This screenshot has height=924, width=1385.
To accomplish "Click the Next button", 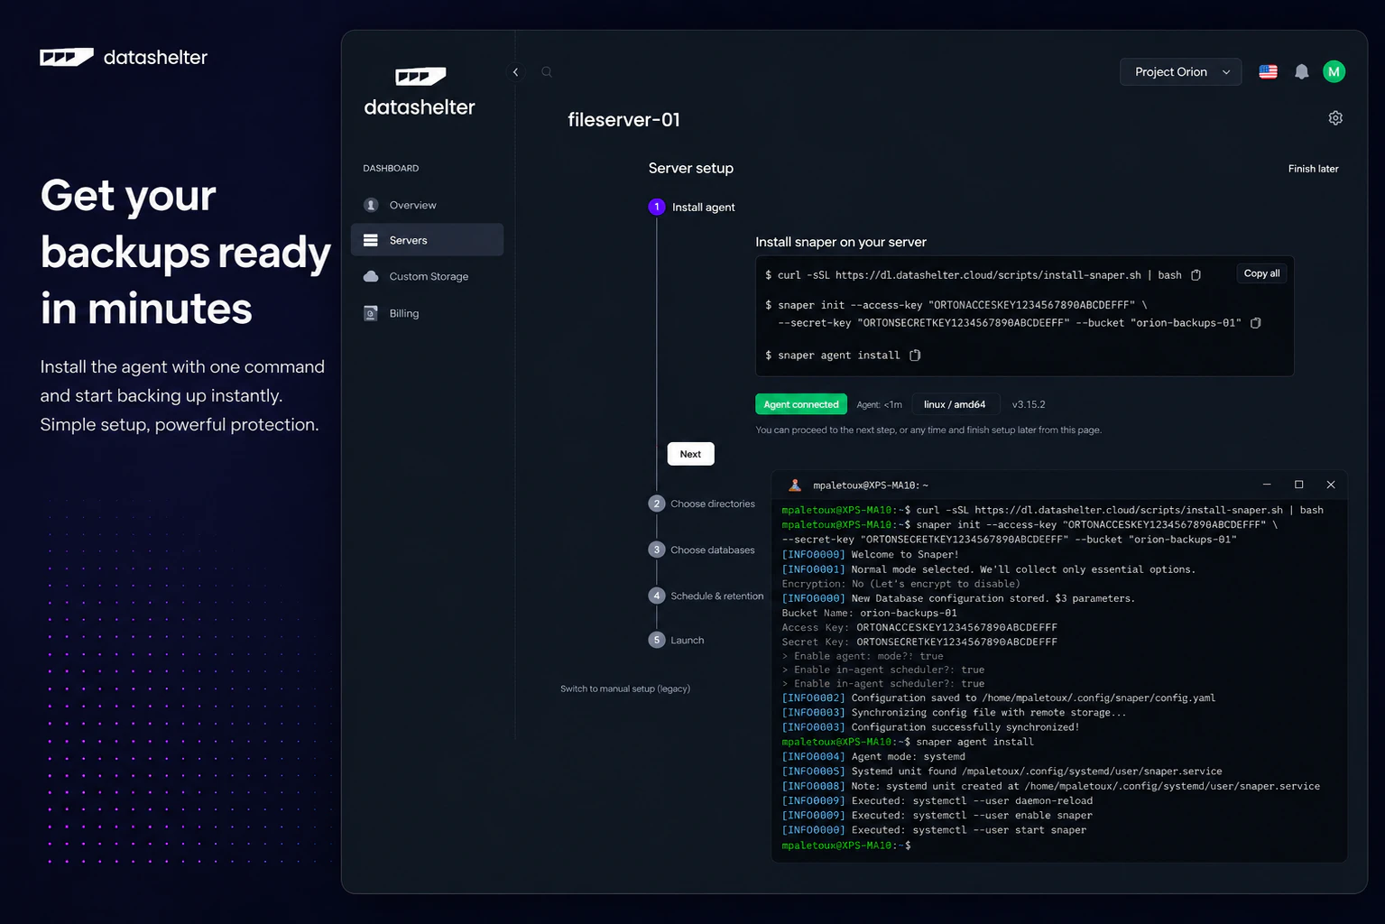I will click(690, 454).
